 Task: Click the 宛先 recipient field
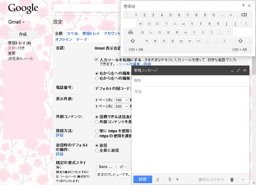click(x=190, y=80)
